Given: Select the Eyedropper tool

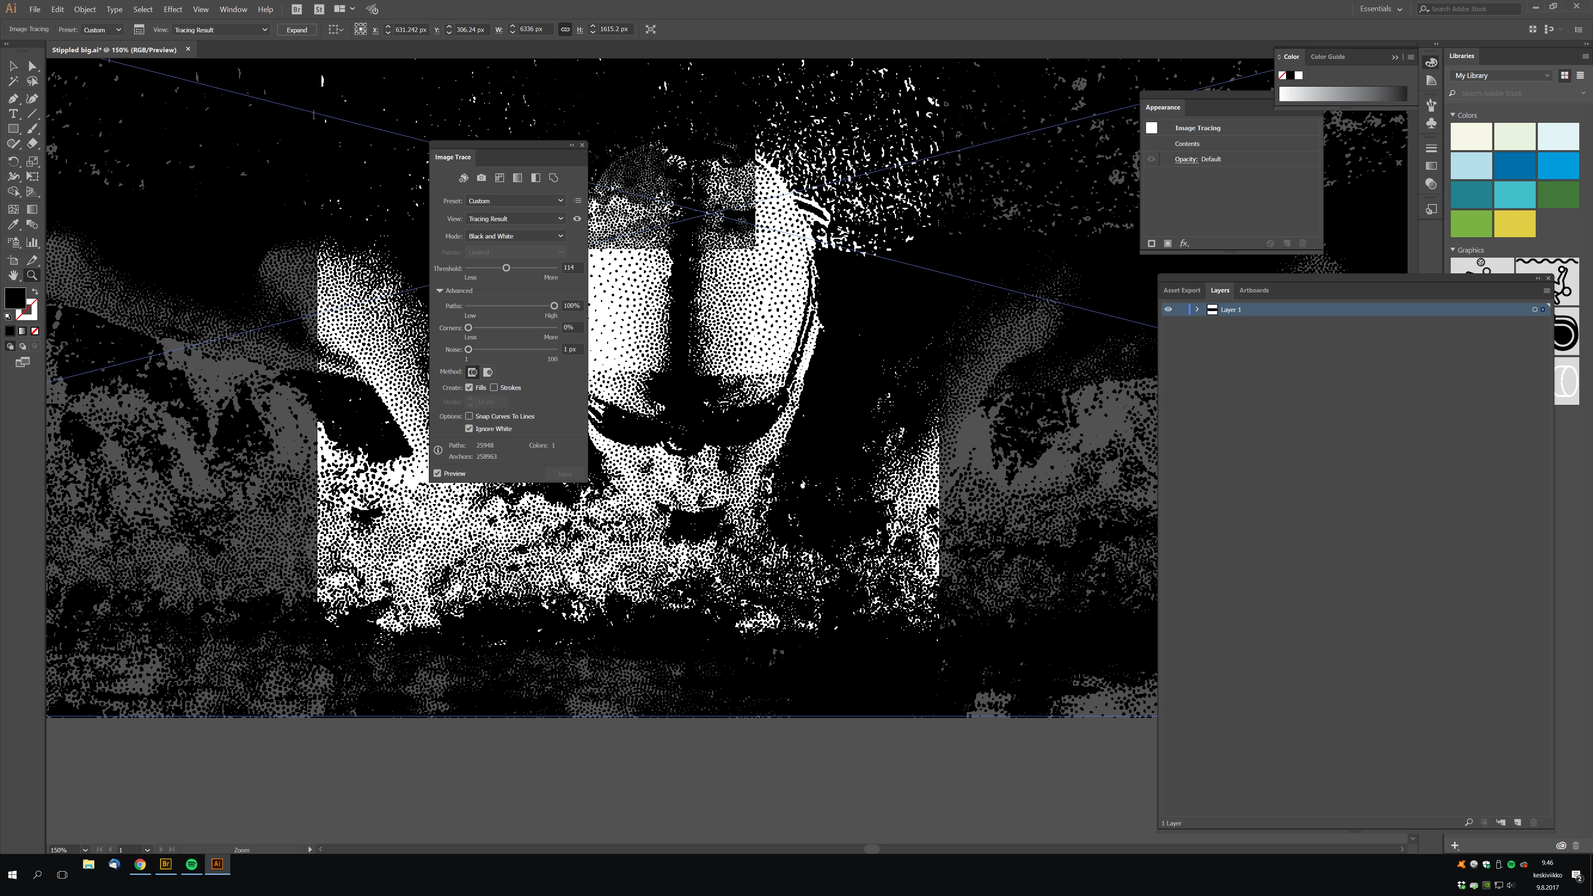Looking at the screenshot, I should point(13,225).
